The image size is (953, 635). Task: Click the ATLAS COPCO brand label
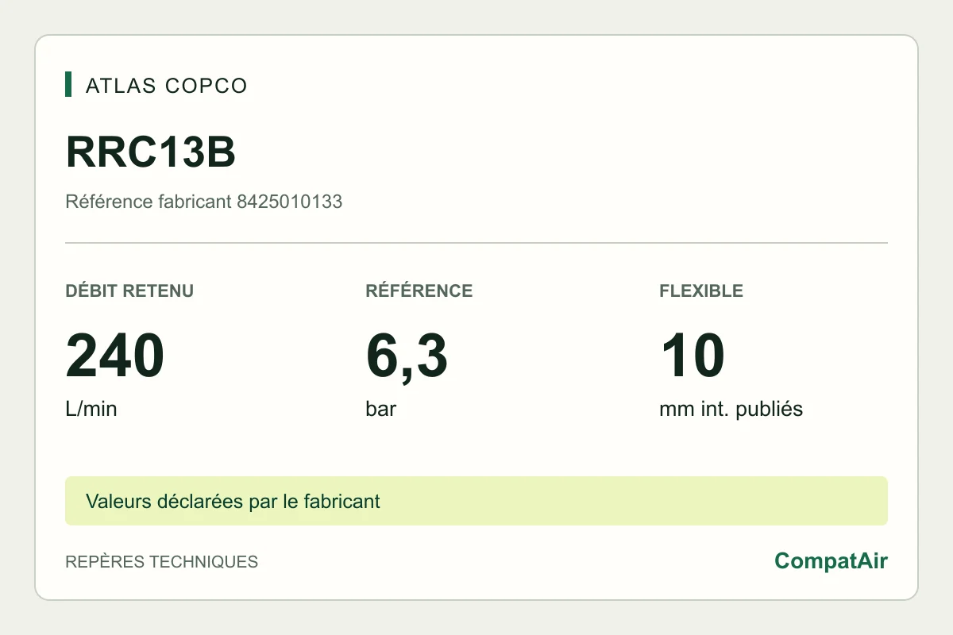167,86
